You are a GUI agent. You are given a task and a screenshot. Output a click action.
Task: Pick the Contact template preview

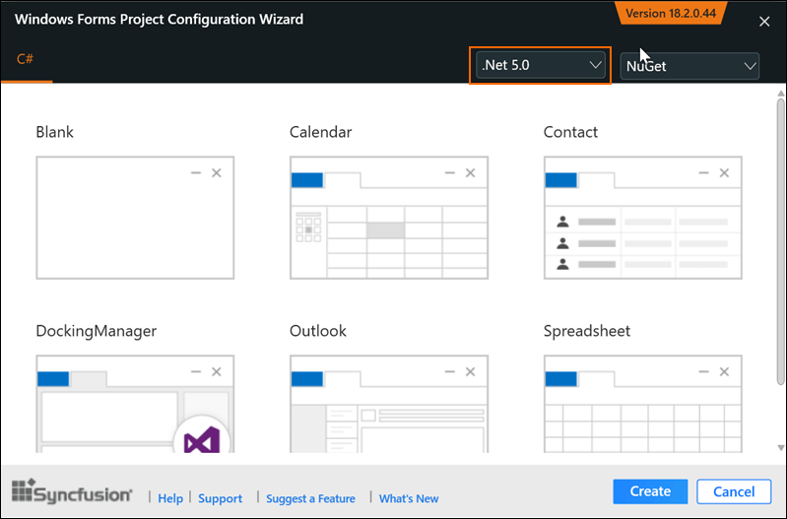643,217
